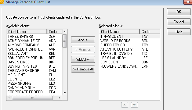Select LEE'S LAUNDRY row
This screenshot has height=110, width=192.
click(129, 58)
